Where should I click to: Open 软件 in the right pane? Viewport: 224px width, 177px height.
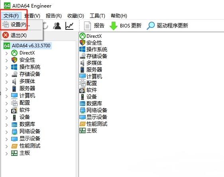pyautogui.click(x=88, y=90)
